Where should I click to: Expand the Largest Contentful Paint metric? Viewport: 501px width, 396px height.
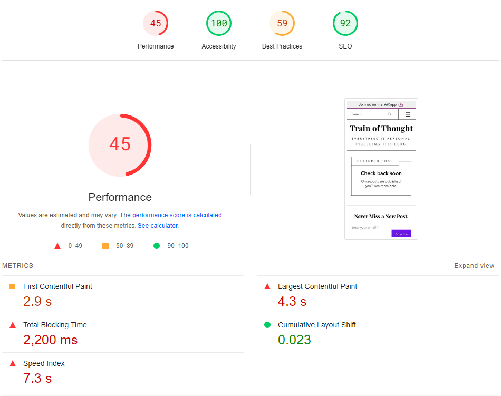[x=378, y=295]
